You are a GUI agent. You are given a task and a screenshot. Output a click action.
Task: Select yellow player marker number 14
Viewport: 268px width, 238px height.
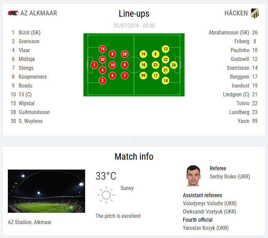[165, 81]
